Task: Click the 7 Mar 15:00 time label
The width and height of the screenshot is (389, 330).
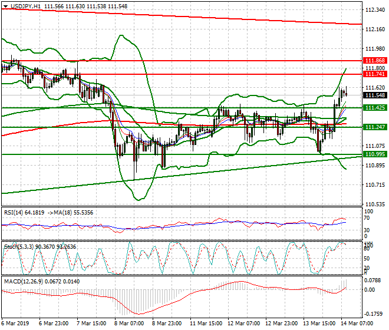Action: pos(91,324)
